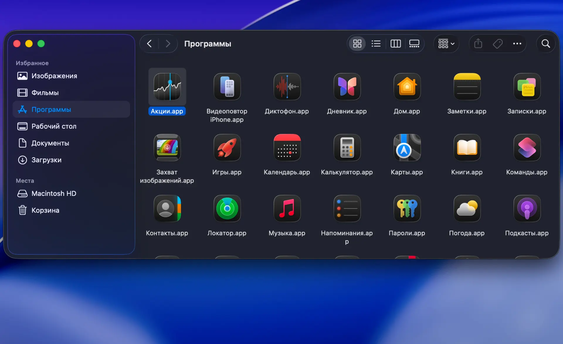563x344 pixels.
Task: Launch the Подкасты.app icon
Action: tap(527, 208)
